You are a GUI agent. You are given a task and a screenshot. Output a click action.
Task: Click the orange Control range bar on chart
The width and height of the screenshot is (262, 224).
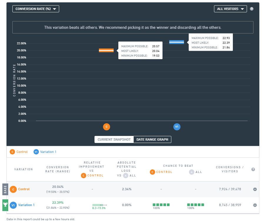[106, 50]
